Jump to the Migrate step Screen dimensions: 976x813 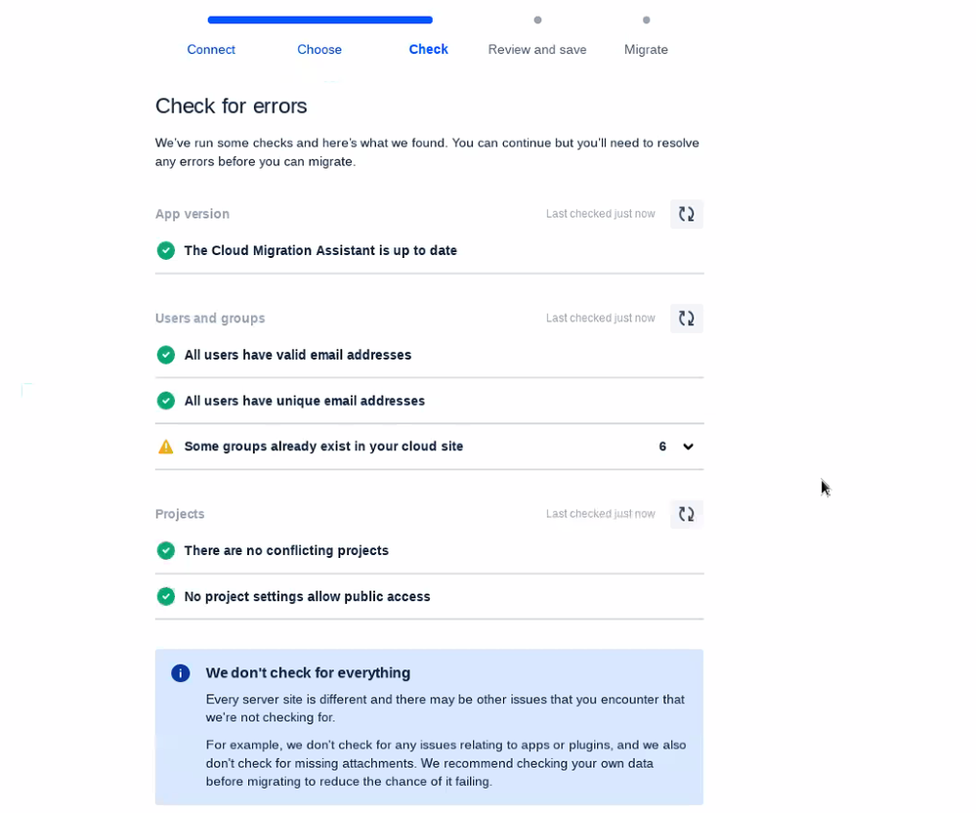pos(646,49)
